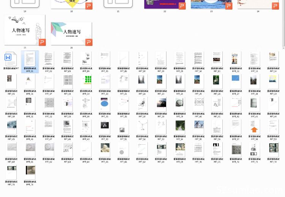
Task: Select PPT_35 with blue ellipse thumbnail
Action: tap(105, 104)
